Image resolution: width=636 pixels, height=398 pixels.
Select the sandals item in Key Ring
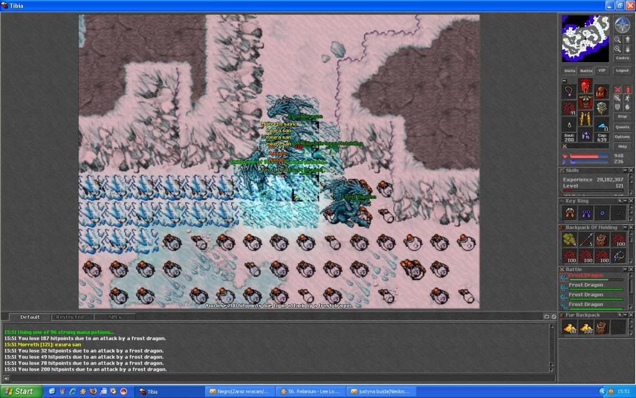(570, 213)
